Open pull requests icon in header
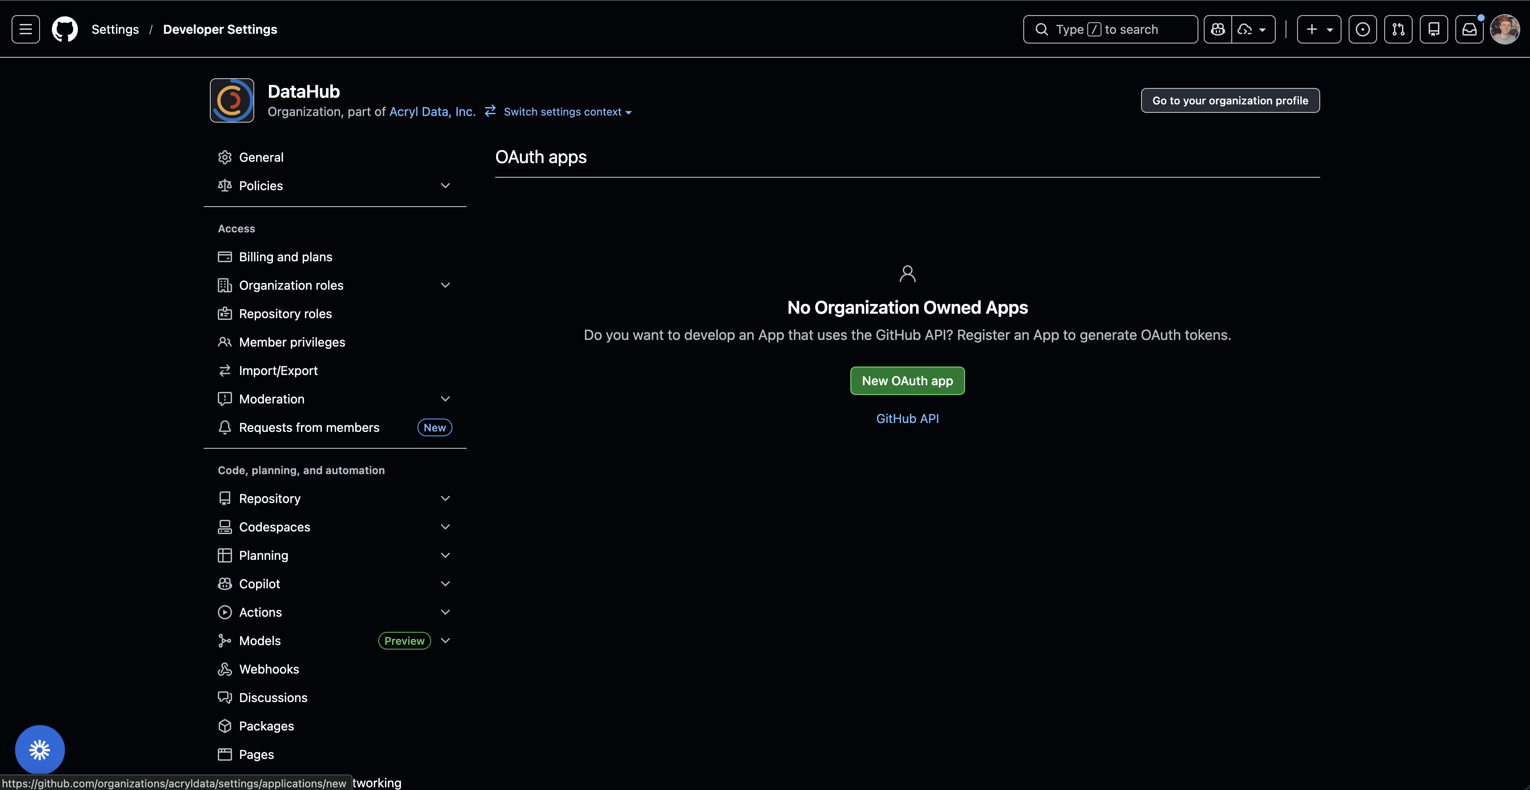1530x790 pixels. coord(1398,29)
